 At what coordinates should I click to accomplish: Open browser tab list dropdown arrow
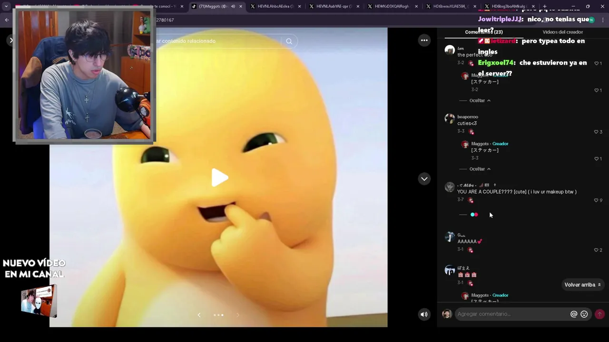6,6
